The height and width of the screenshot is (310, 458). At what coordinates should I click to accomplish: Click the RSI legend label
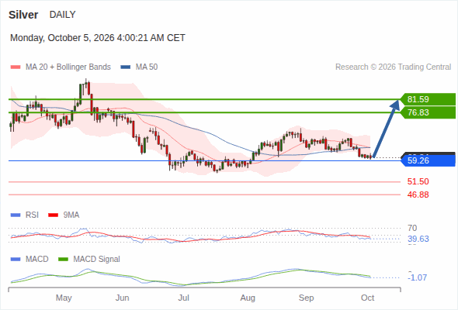32,215
